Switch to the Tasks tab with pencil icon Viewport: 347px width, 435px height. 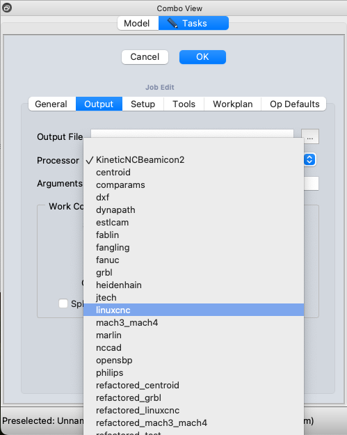[193, 23]
